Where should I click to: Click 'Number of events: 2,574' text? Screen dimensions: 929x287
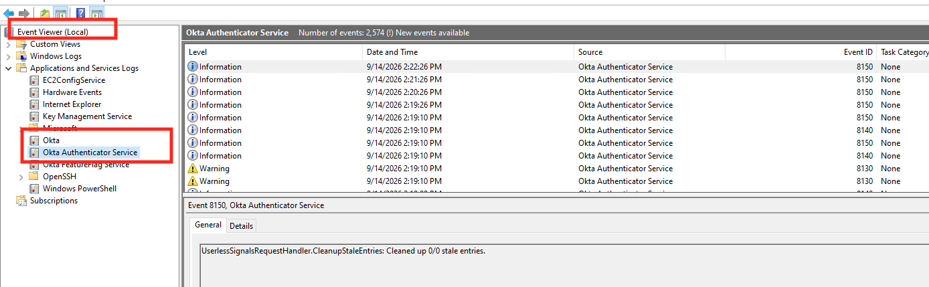click(x=342, y=33)
